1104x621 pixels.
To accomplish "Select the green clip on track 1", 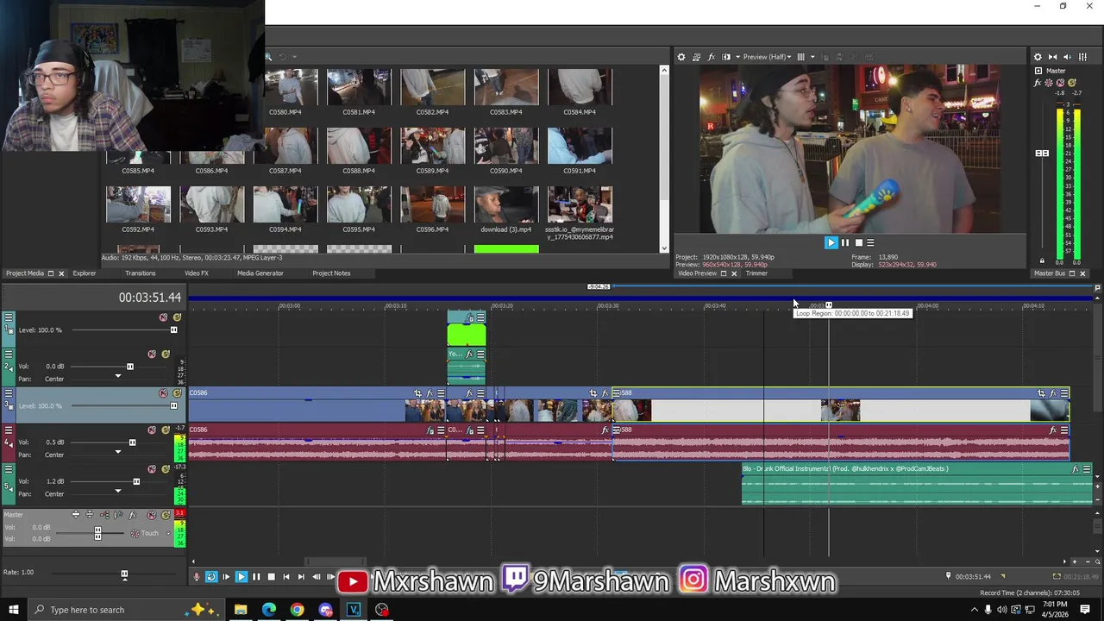I will coord(467,334).
